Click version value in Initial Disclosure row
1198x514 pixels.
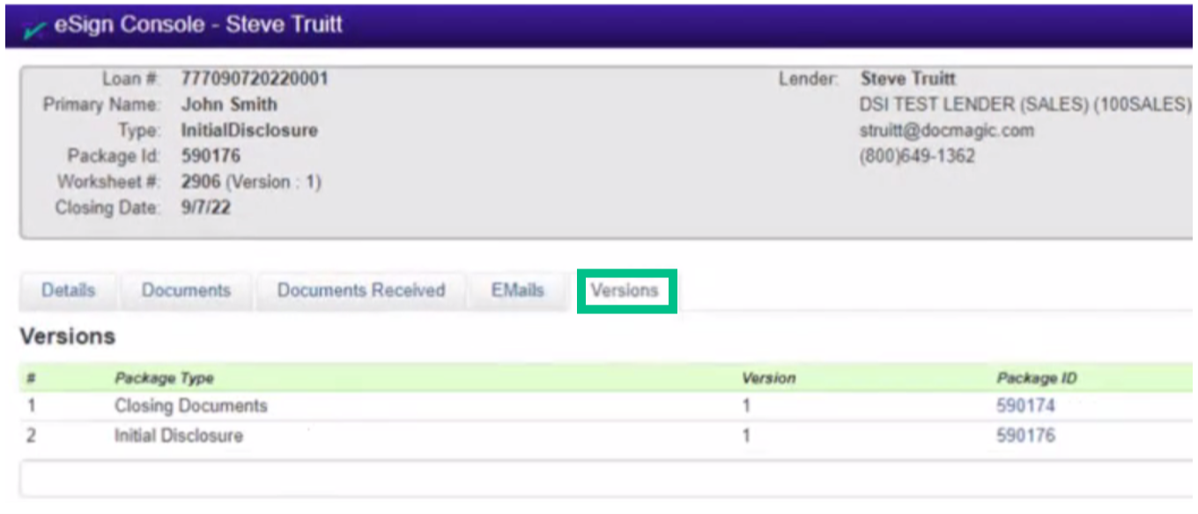(746, 436)
